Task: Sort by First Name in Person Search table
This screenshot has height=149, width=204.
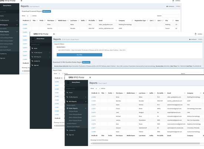Action: pyautogui.click(x=124, y=93)
